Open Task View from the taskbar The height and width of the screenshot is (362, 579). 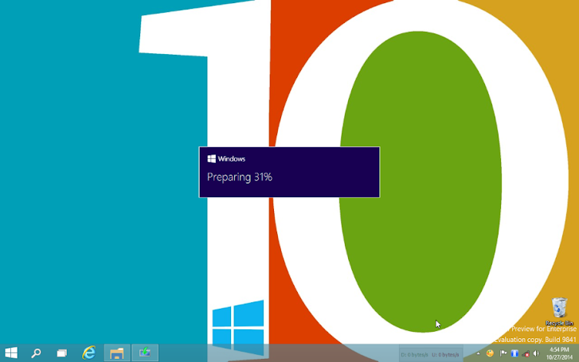pos(61,353)
